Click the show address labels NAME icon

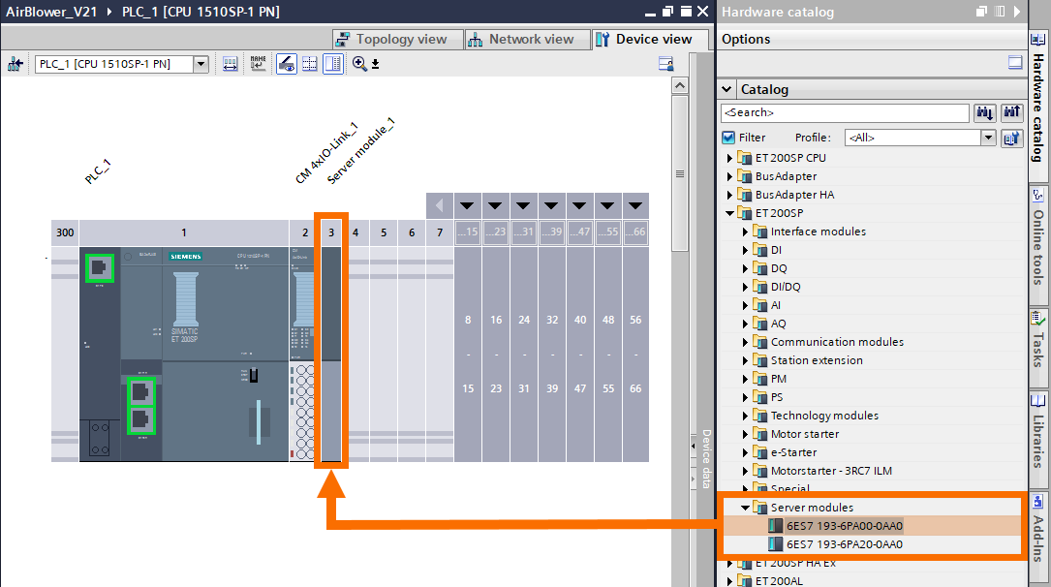pyautogui.click(x=258, y=64)
